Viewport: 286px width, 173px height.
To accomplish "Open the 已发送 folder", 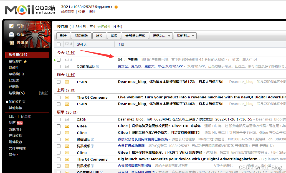I will 14,80.
